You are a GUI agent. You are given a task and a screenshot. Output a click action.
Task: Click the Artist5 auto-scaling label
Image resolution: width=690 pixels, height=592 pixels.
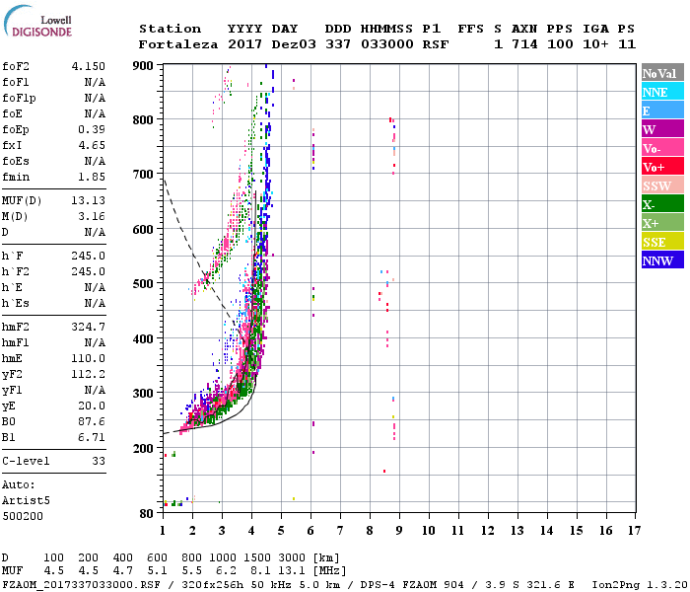coord(26,501)
